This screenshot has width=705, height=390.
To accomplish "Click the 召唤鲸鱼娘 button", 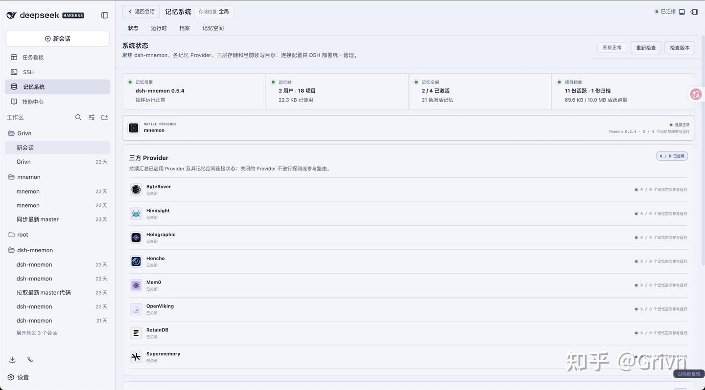I will [x=689, y=374].
